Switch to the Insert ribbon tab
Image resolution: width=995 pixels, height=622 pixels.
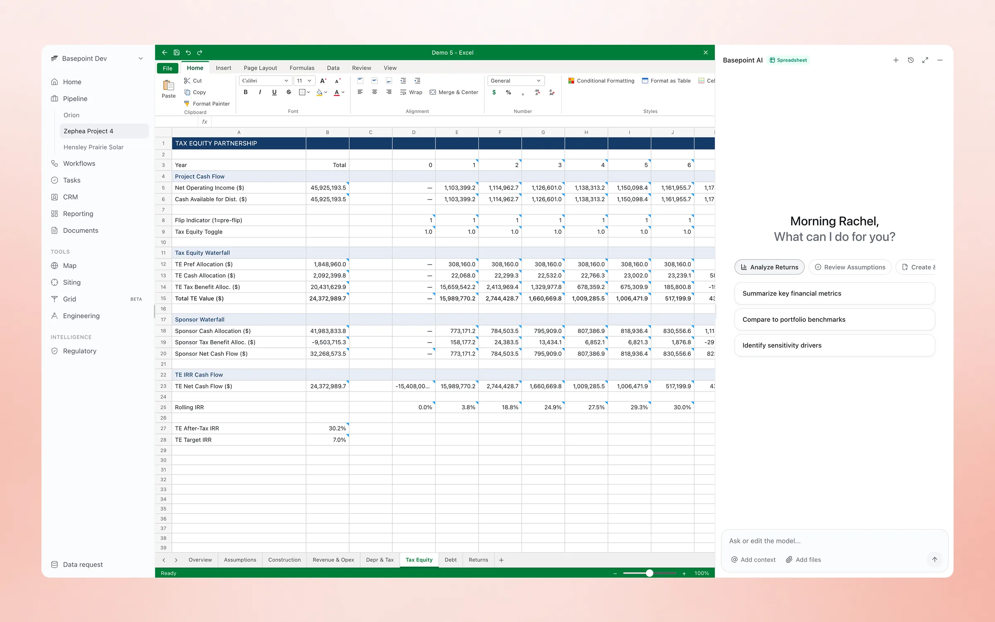pos(223,68)
